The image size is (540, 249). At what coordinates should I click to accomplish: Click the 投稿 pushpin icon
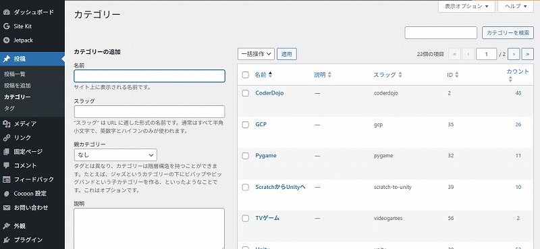pyautogui.click(x=6, y=59)
